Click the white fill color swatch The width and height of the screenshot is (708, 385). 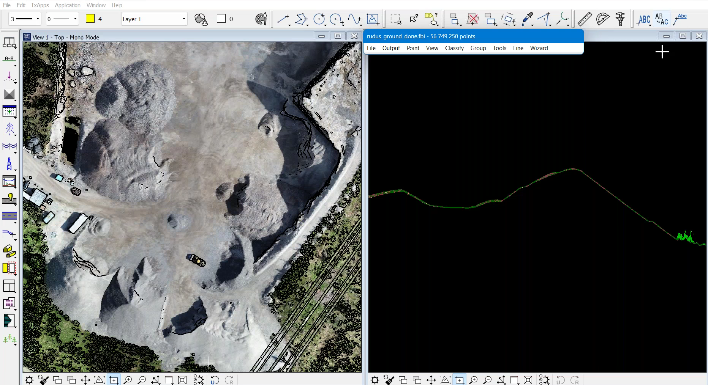pyautogui.click(x=221, y=19)
